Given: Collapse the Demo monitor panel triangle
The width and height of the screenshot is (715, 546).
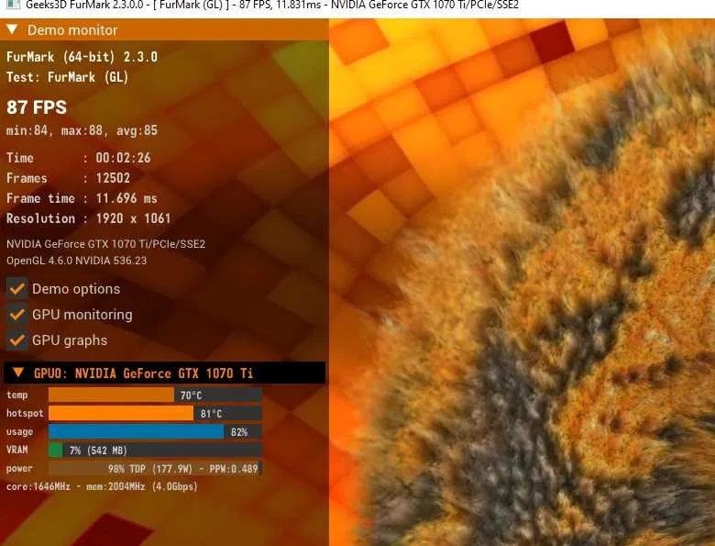Looking at the screenshot, I should click(12, 29).
